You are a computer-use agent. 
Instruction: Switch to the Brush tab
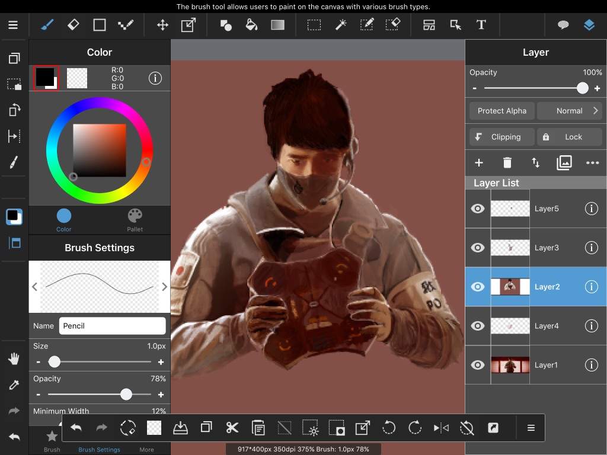(52, 441)
